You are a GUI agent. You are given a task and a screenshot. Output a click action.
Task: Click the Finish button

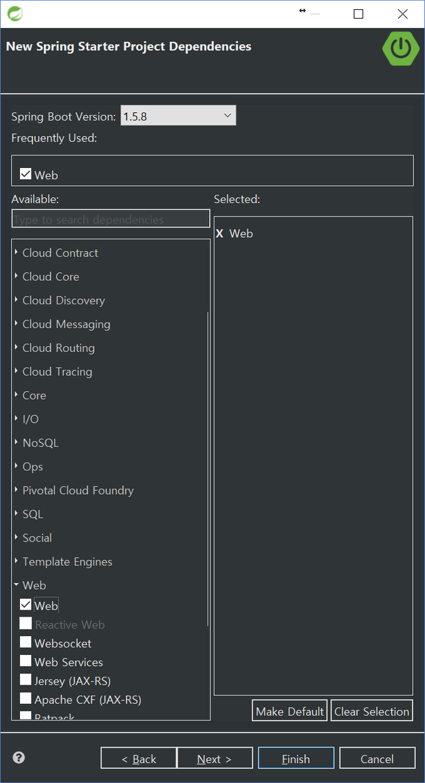point(296,758)
